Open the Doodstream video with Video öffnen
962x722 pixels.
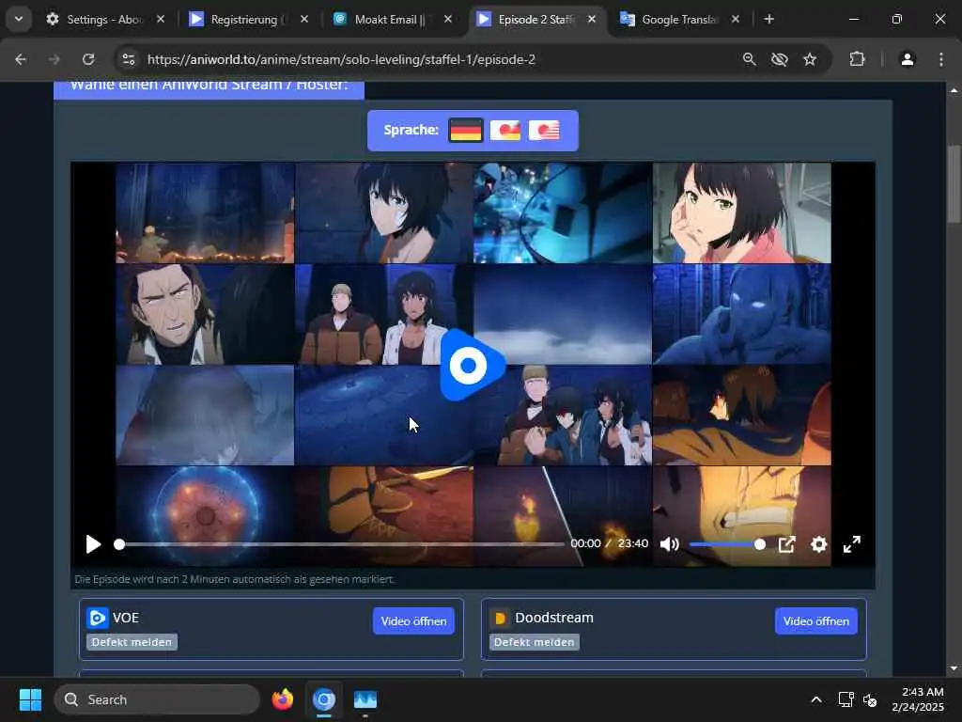[x=816, y=621]
